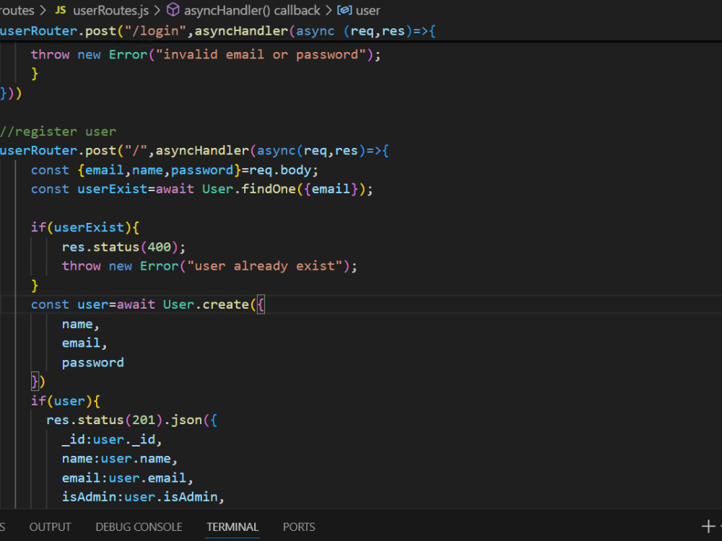Click the variable symbol icon before user

[x=344, y=9]
